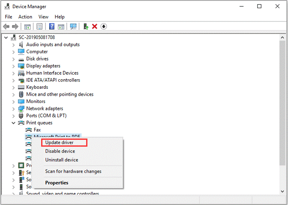
Task: Click the scrollbar down arrow
Action: click(282, 191)
